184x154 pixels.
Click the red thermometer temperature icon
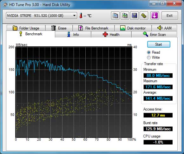coord(81,16)
